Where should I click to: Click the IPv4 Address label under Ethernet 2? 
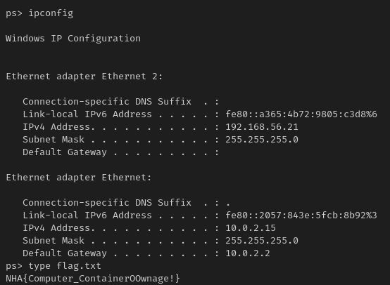point(58,127)
